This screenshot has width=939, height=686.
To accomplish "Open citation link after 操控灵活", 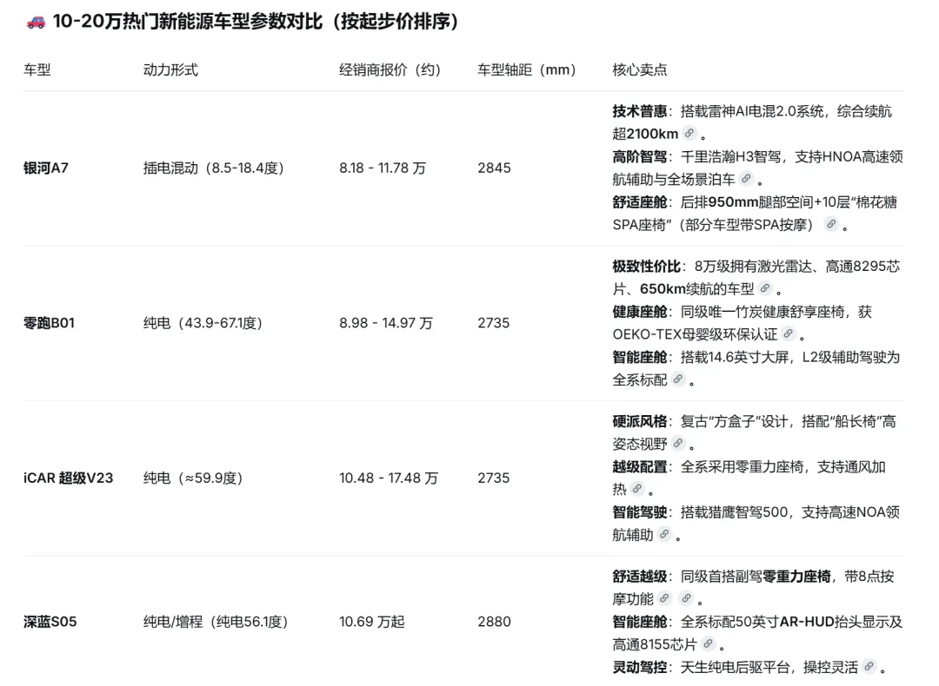I will [869, 666].
